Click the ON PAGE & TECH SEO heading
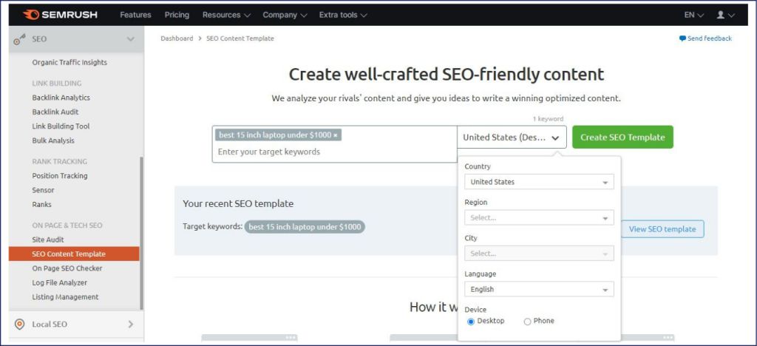Viewport: 757px width, 346px height. tap(67, 225)
